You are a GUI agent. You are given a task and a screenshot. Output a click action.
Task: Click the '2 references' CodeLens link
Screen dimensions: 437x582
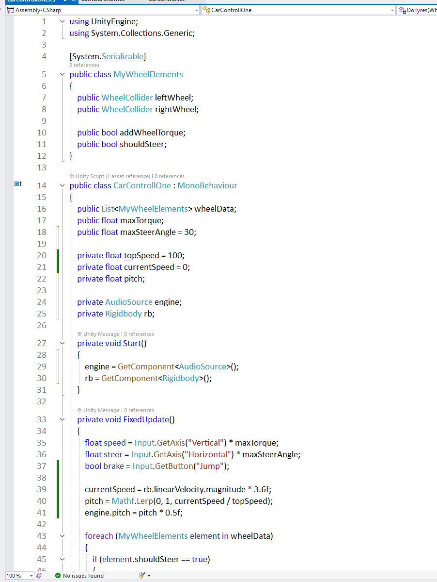coord(84,65)
